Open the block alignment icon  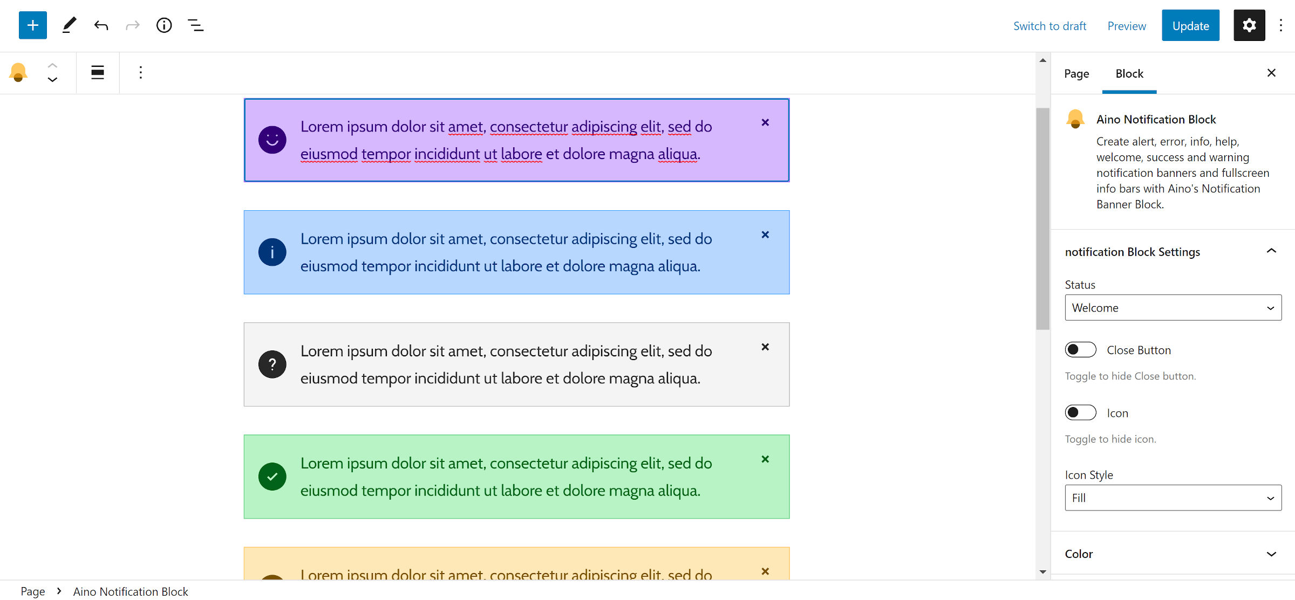click(97, 72)
